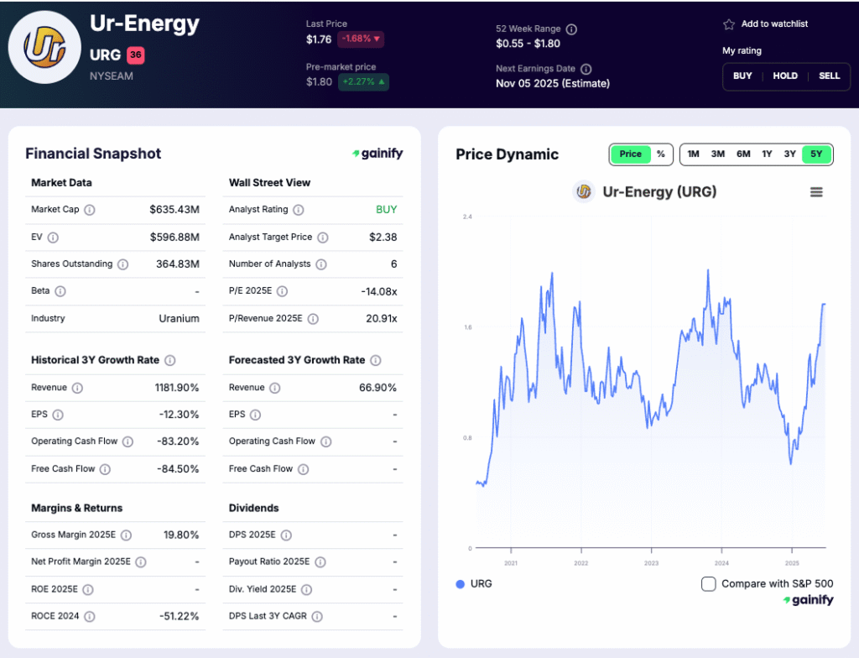The height and width of the screenshot is (658, 859).
Task: Select the 5Y time range
Action: point(815,154)
